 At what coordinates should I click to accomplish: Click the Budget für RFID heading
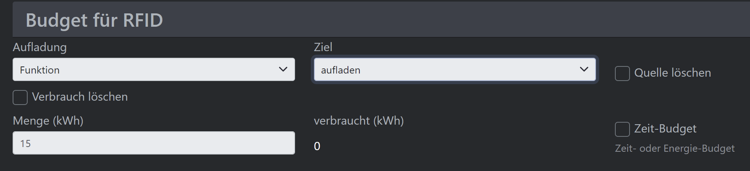coord(94,20)
